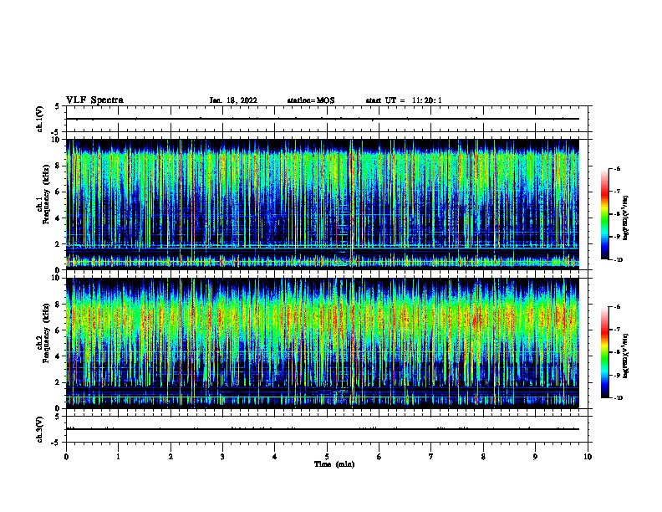Click the 8 kHz tick on ch.1 frequency axis
This screenshot has height=512, width=662.
click(59, 166)
